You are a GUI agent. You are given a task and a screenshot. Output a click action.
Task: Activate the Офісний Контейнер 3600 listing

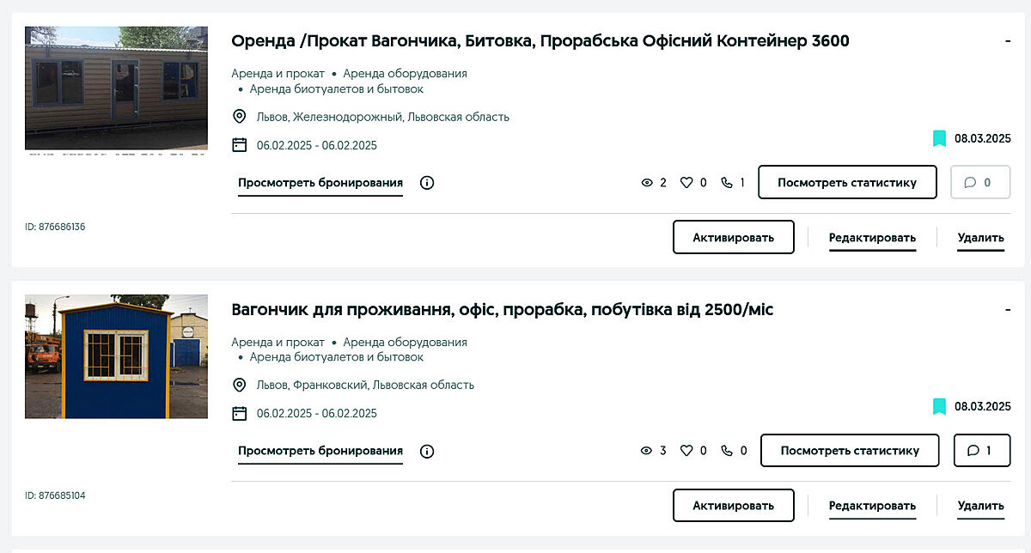pos(733,238)
